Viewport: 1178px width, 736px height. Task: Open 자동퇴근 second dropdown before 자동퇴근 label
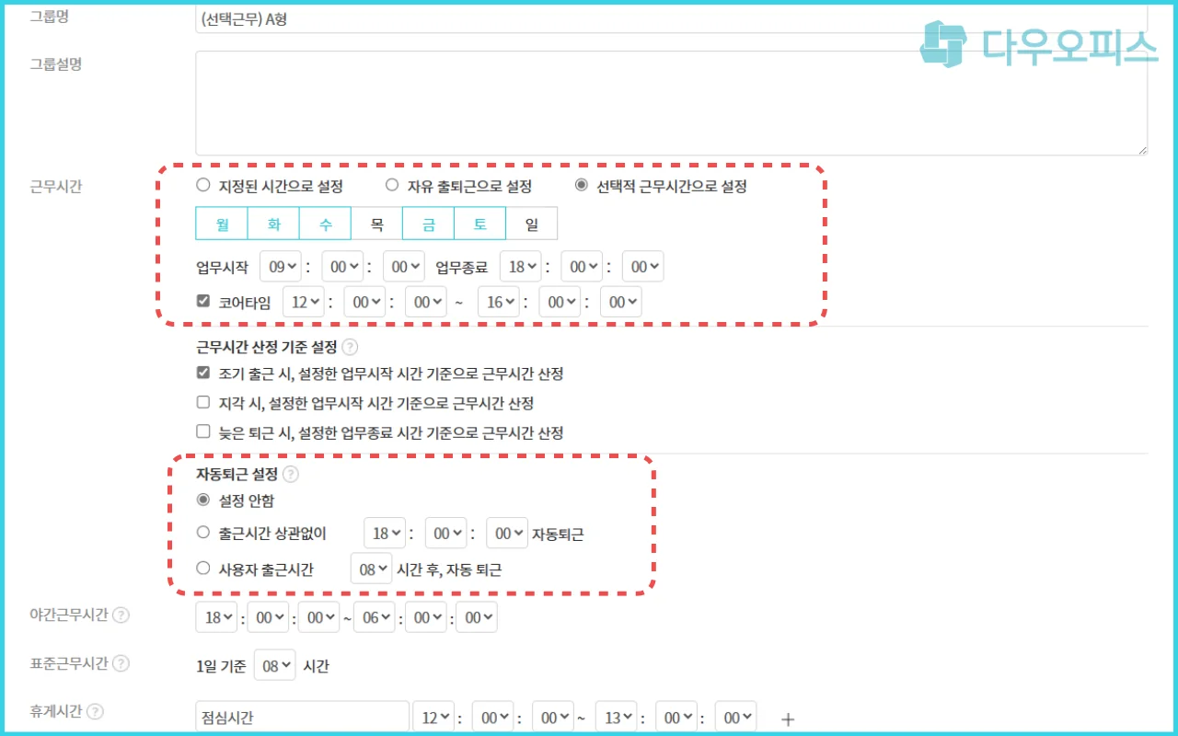pos(507,534)
